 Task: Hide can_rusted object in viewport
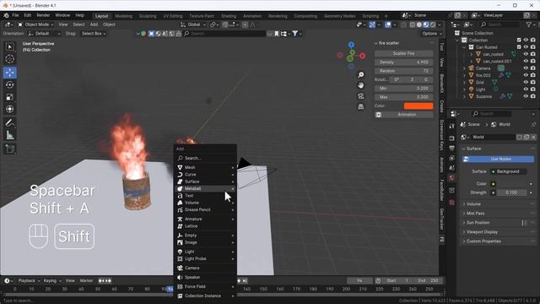[x=526, y=54]
